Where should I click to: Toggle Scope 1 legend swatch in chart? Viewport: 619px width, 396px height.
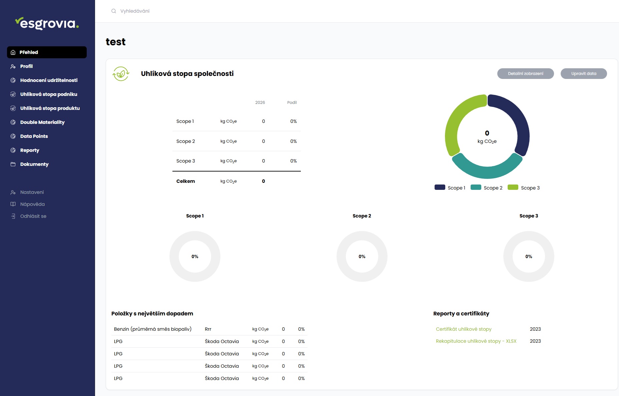pos(440,188)
